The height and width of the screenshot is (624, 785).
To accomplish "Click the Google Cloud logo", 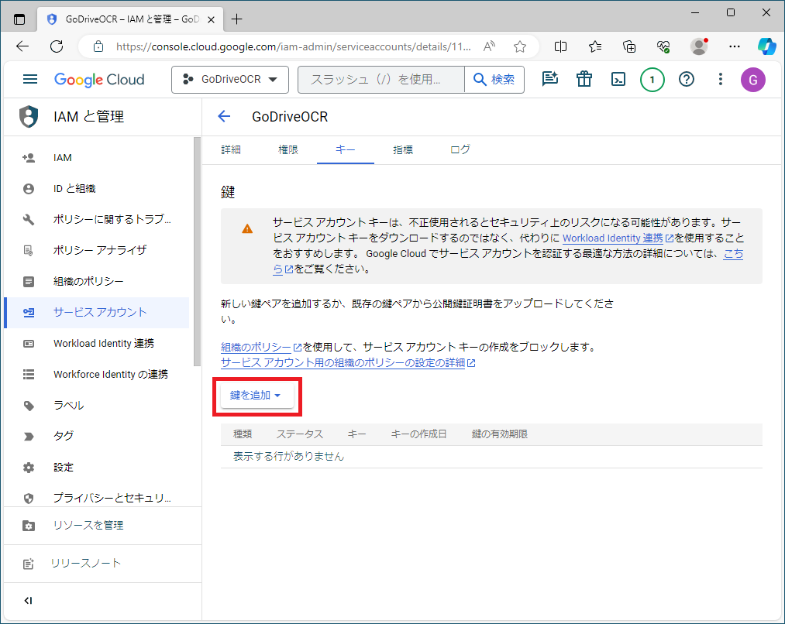I will [99, 80].
